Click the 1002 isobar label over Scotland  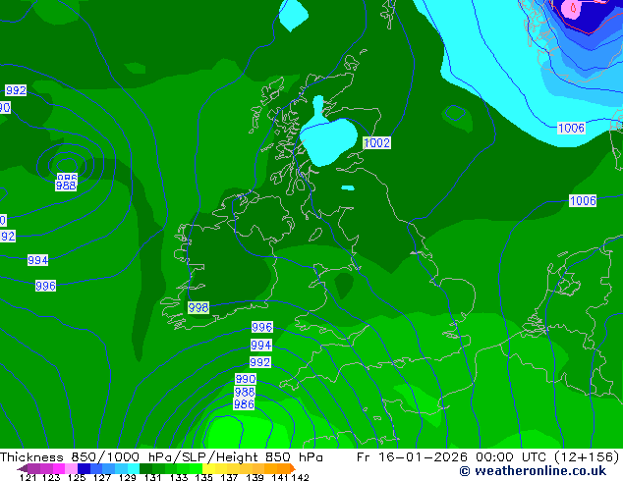click(x=376, y=143)
